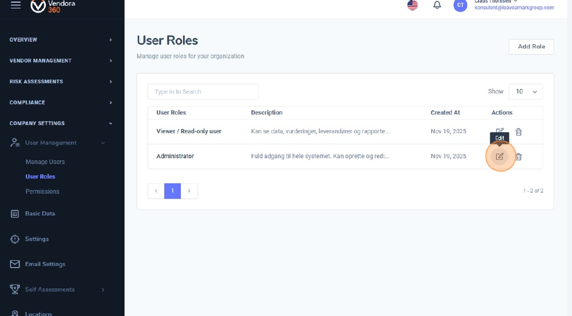The height and width of the screenshot is (316, 572).
Task: Open the Show entries dropdown
Action: coord(526,92)
